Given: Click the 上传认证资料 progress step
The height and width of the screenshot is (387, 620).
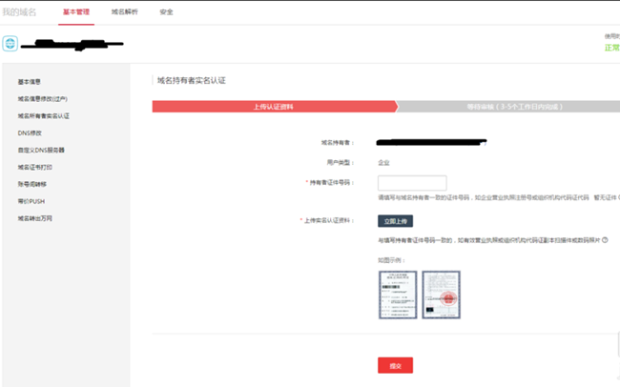Looking at the screenshot, I should [x=274, y=107].
